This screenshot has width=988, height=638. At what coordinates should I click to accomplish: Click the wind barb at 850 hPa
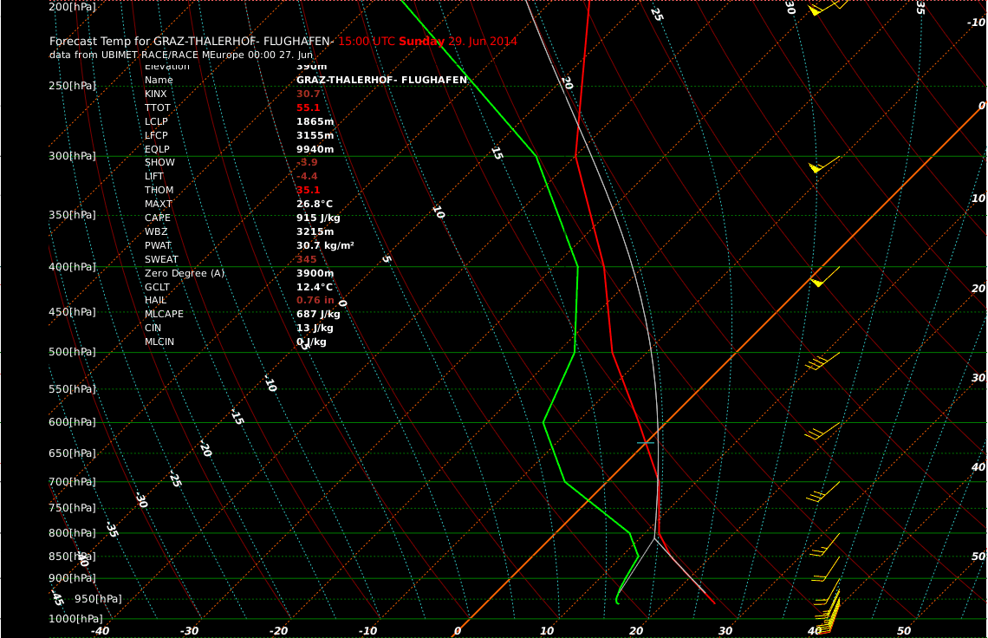tap(826, 569)
